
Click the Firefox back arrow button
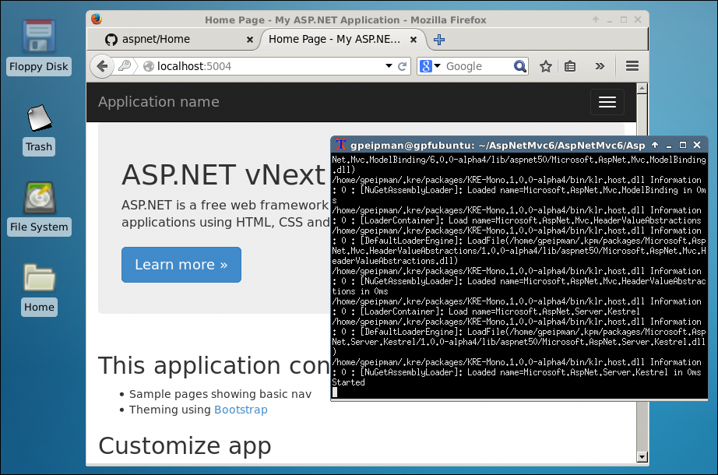[x=102, y=66]
